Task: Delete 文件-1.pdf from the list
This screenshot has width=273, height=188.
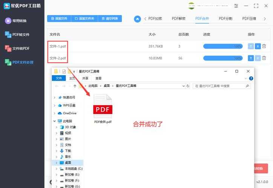Action: pos(264,46)
